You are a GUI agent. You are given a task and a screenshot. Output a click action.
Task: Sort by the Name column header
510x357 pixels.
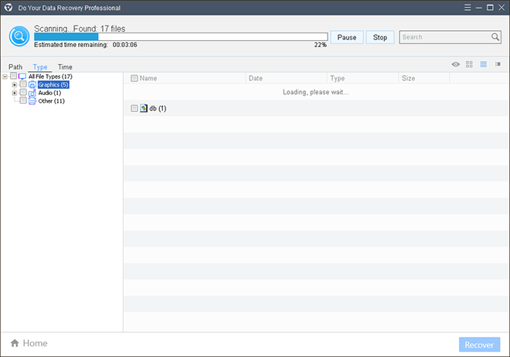tap(148, 78)
